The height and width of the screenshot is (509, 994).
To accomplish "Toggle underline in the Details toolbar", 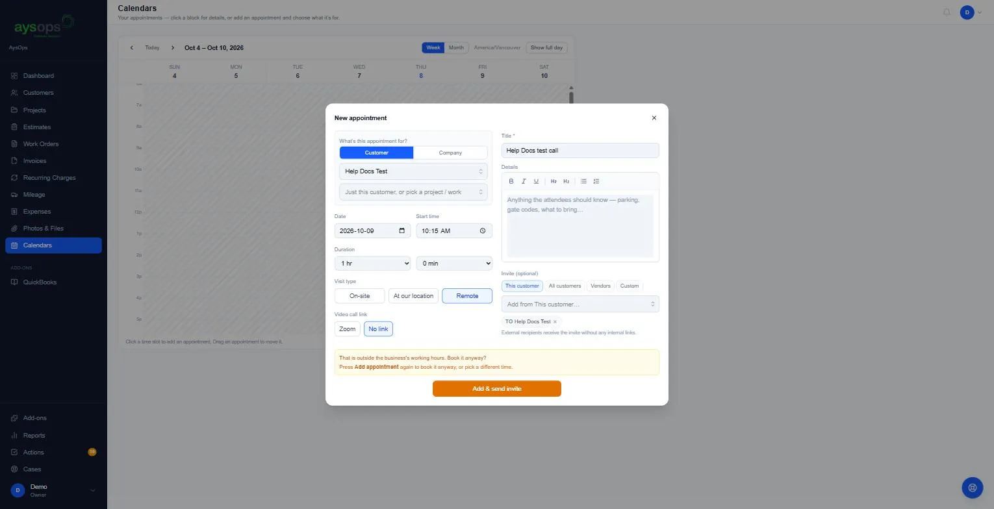I will pyautogui.click(x=536, y=181).
